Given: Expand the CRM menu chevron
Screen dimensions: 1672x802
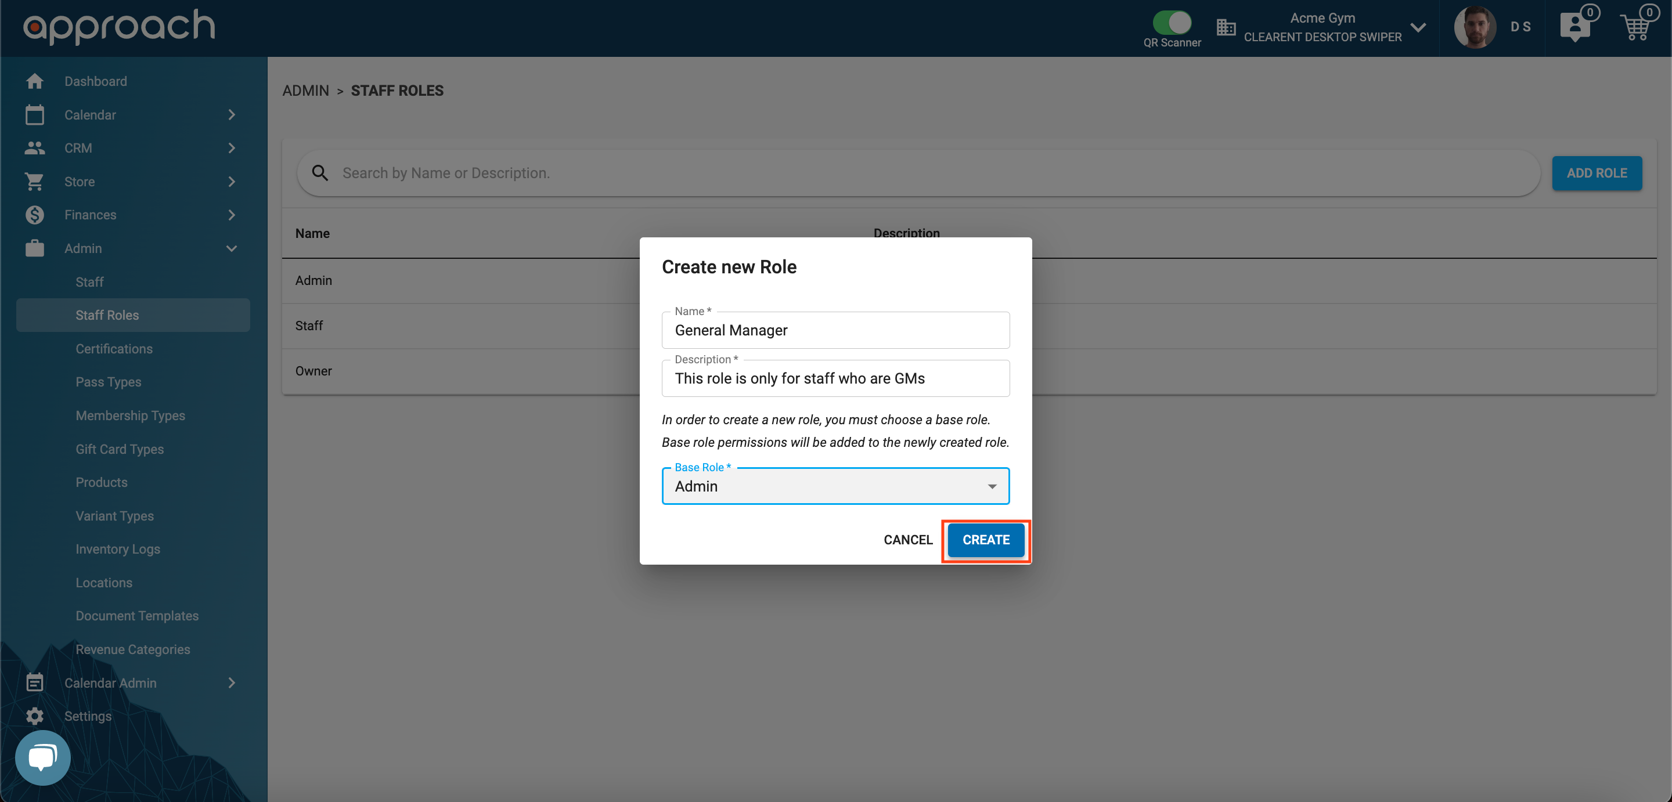Looking at the screenshot, I should 232,148.
